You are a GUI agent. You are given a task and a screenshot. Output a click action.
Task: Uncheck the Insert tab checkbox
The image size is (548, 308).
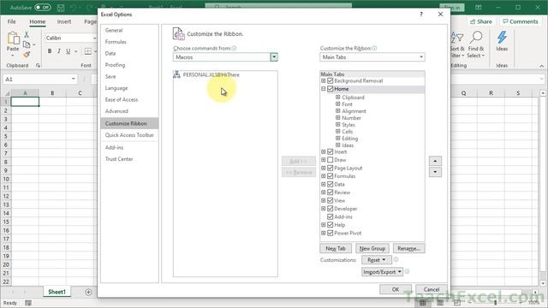point(331,152)
